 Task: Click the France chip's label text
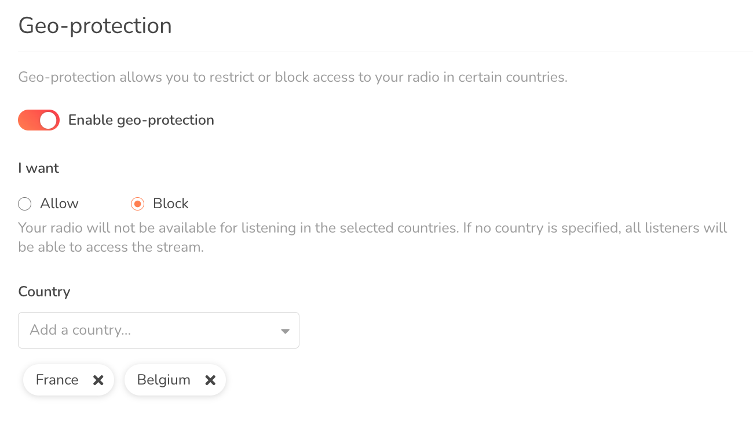(x=57, y=380)
